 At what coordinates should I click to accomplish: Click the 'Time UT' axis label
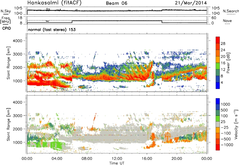click(117, 163)
